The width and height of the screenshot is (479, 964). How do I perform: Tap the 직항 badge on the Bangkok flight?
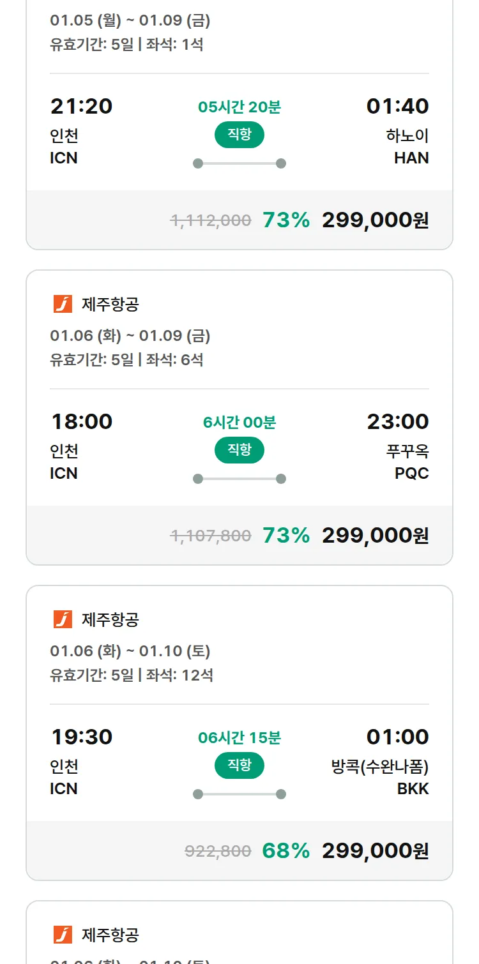point(240,765)
